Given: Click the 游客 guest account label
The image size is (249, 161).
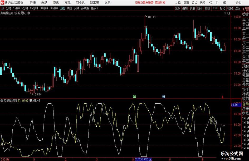Looking at the screenshot, I should coord(238,3).
